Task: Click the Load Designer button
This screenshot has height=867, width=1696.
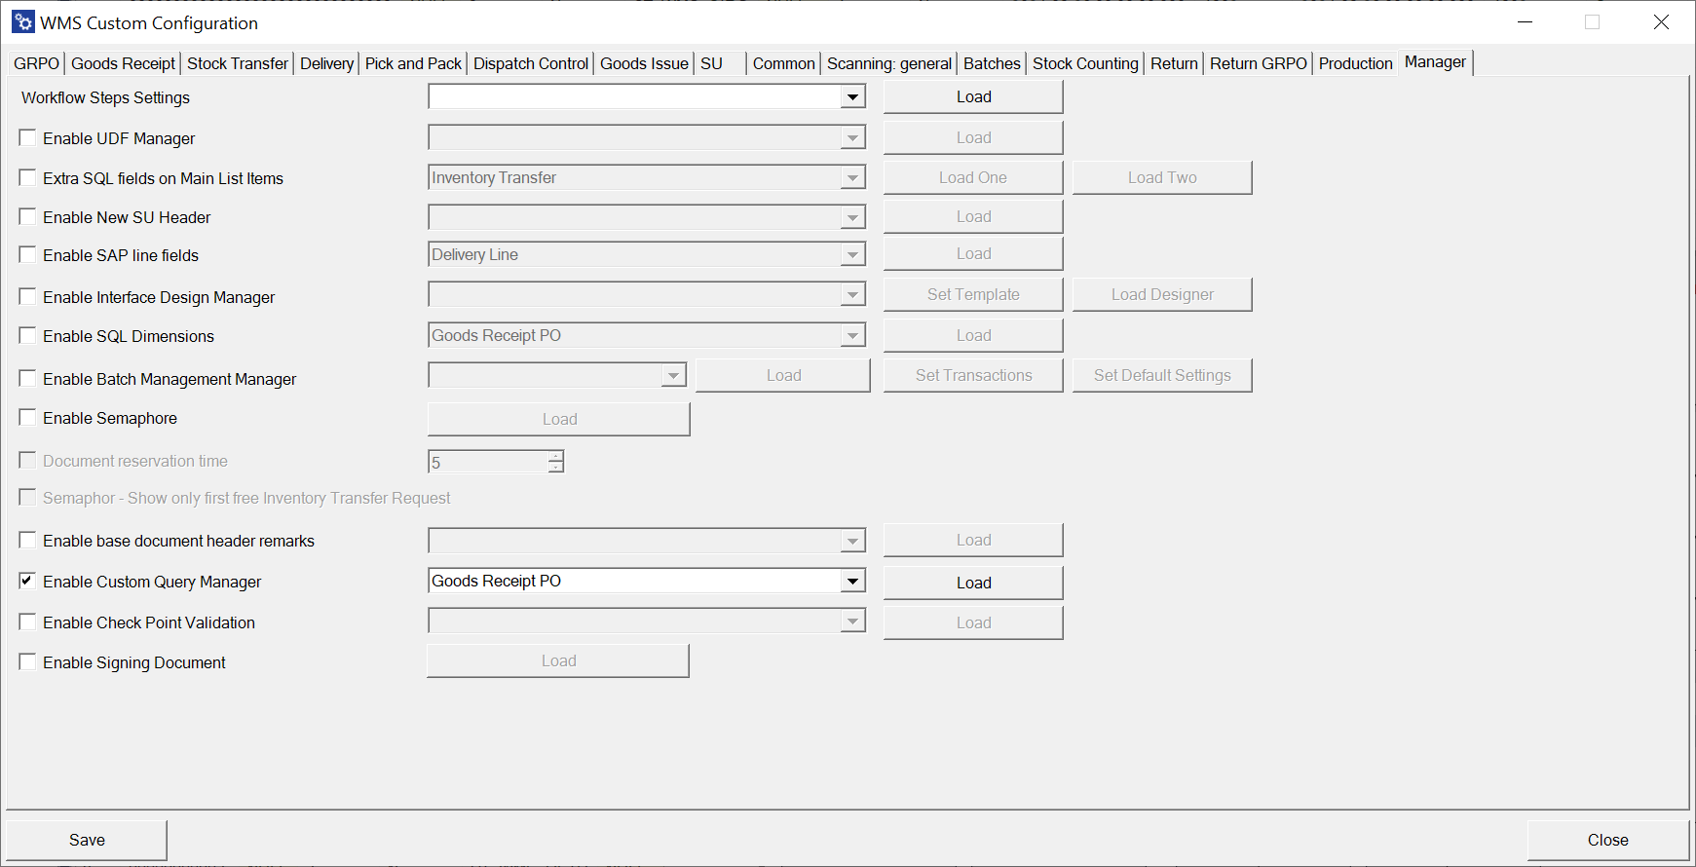Action: tap(1162, 294)
